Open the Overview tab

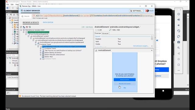98,33
